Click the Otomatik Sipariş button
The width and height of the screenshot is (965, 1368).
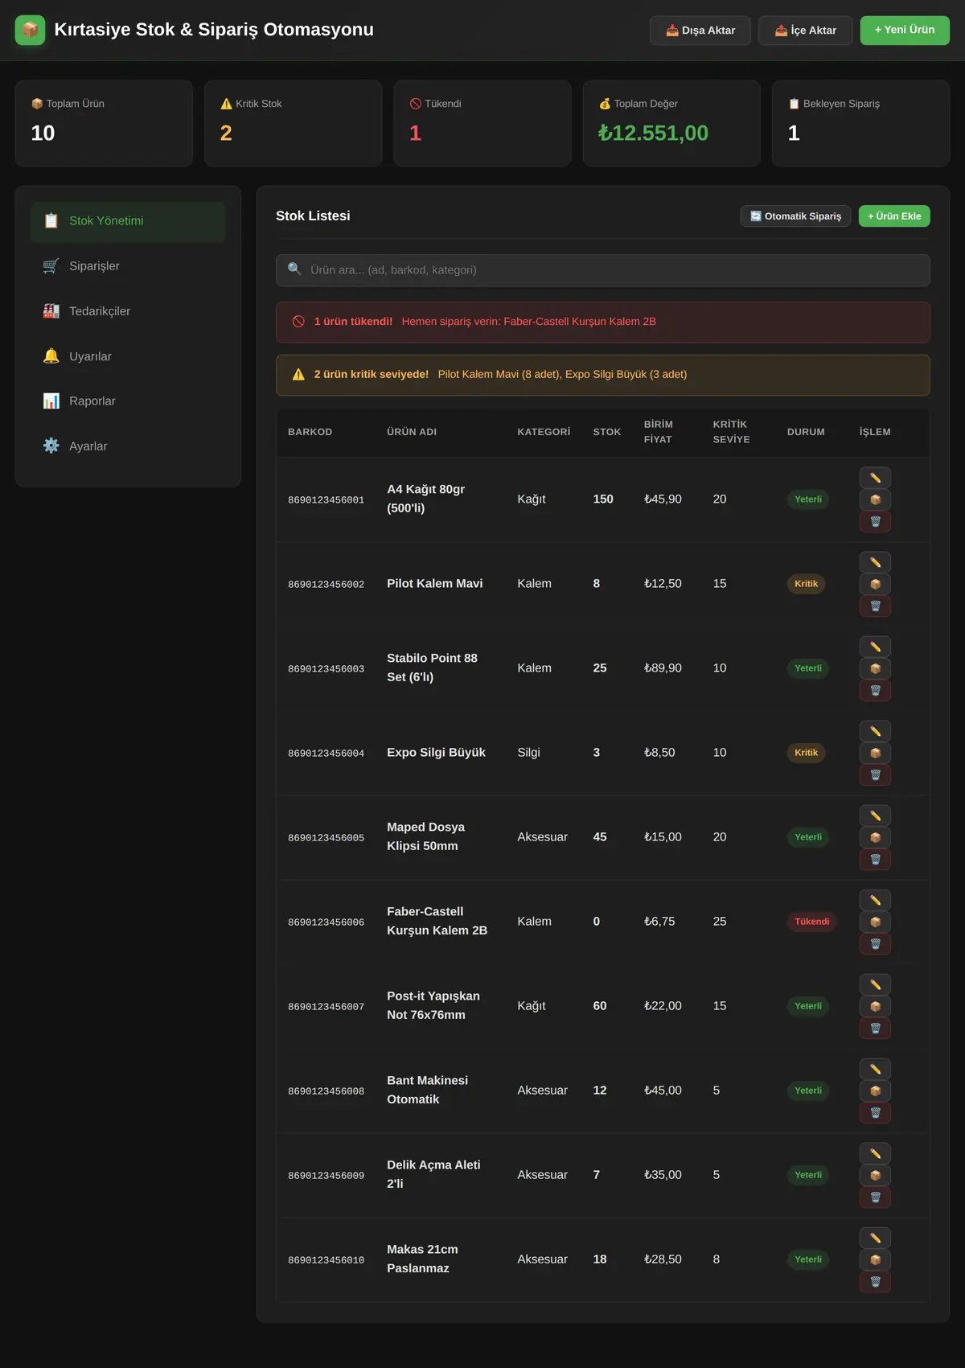click(795, 216)
